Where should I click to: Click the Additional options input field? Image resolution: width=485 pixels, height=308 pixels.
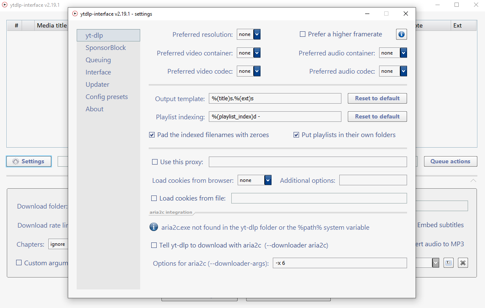(373, 180)
